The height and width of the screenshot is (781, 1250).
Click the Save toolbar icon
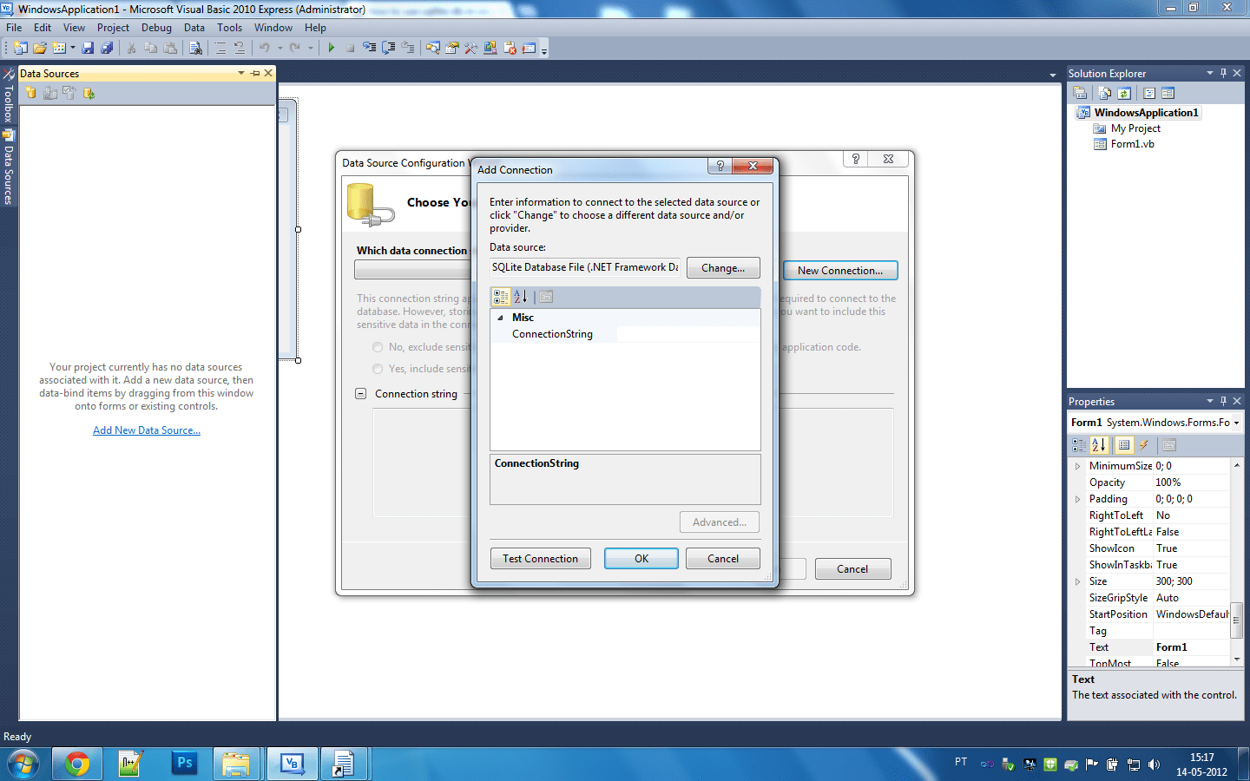point(88,48)
